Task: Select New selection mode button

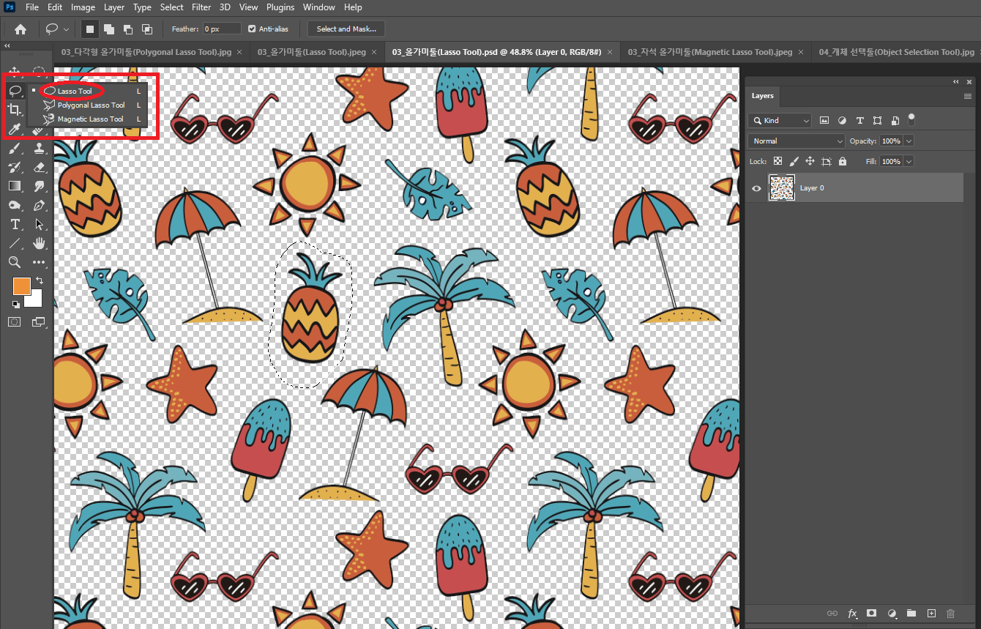Action: click(90, 29)
